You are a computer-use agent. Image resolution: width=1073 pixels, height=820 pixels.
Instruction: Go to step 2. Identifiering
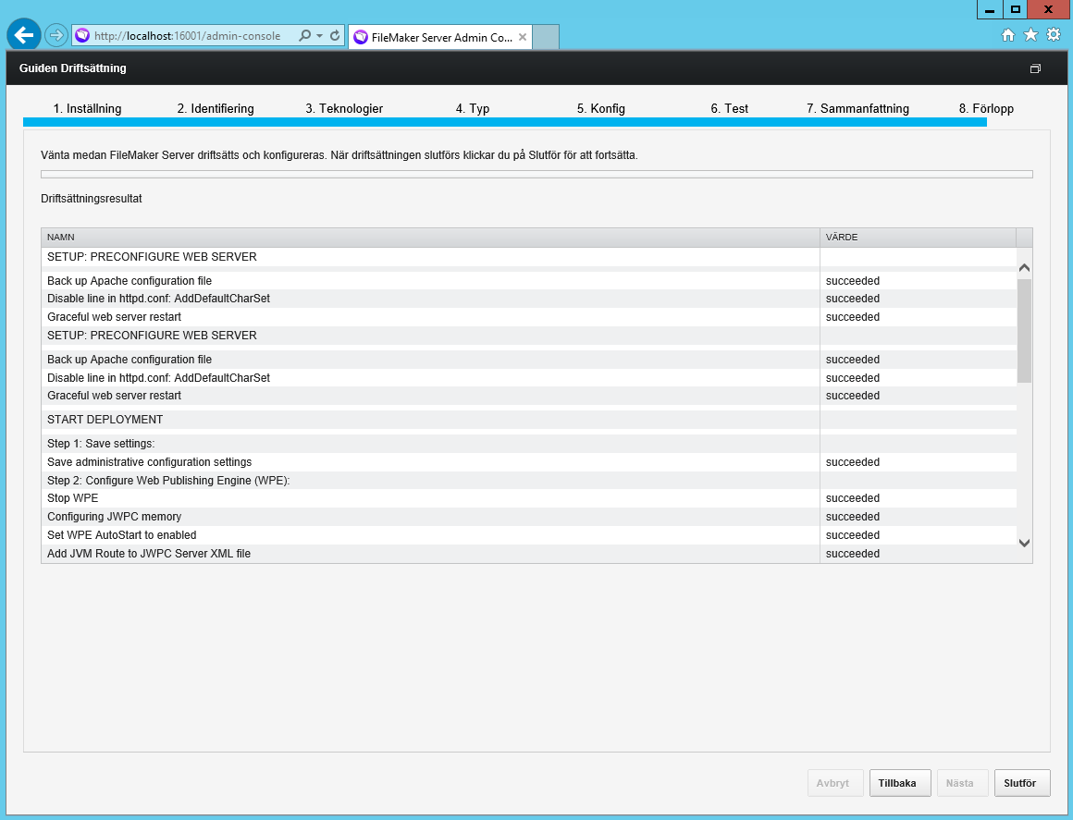pyautogui.click(x=216, y=108)
